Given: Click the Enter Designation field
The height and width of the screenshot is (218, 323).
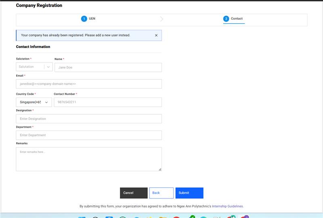Looking at the screenshot, I should pos(89,119).
